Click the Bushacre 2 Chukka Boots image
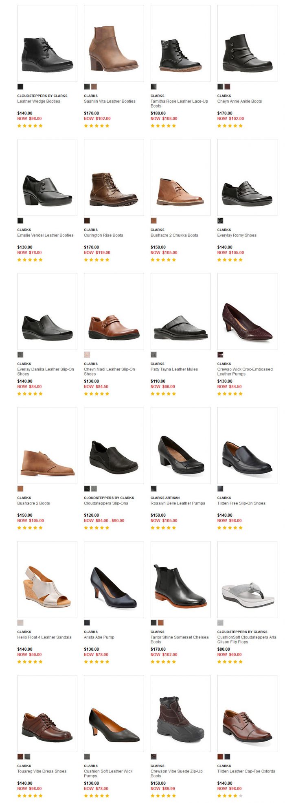The image size is (285, 803). tap(181, 178)
